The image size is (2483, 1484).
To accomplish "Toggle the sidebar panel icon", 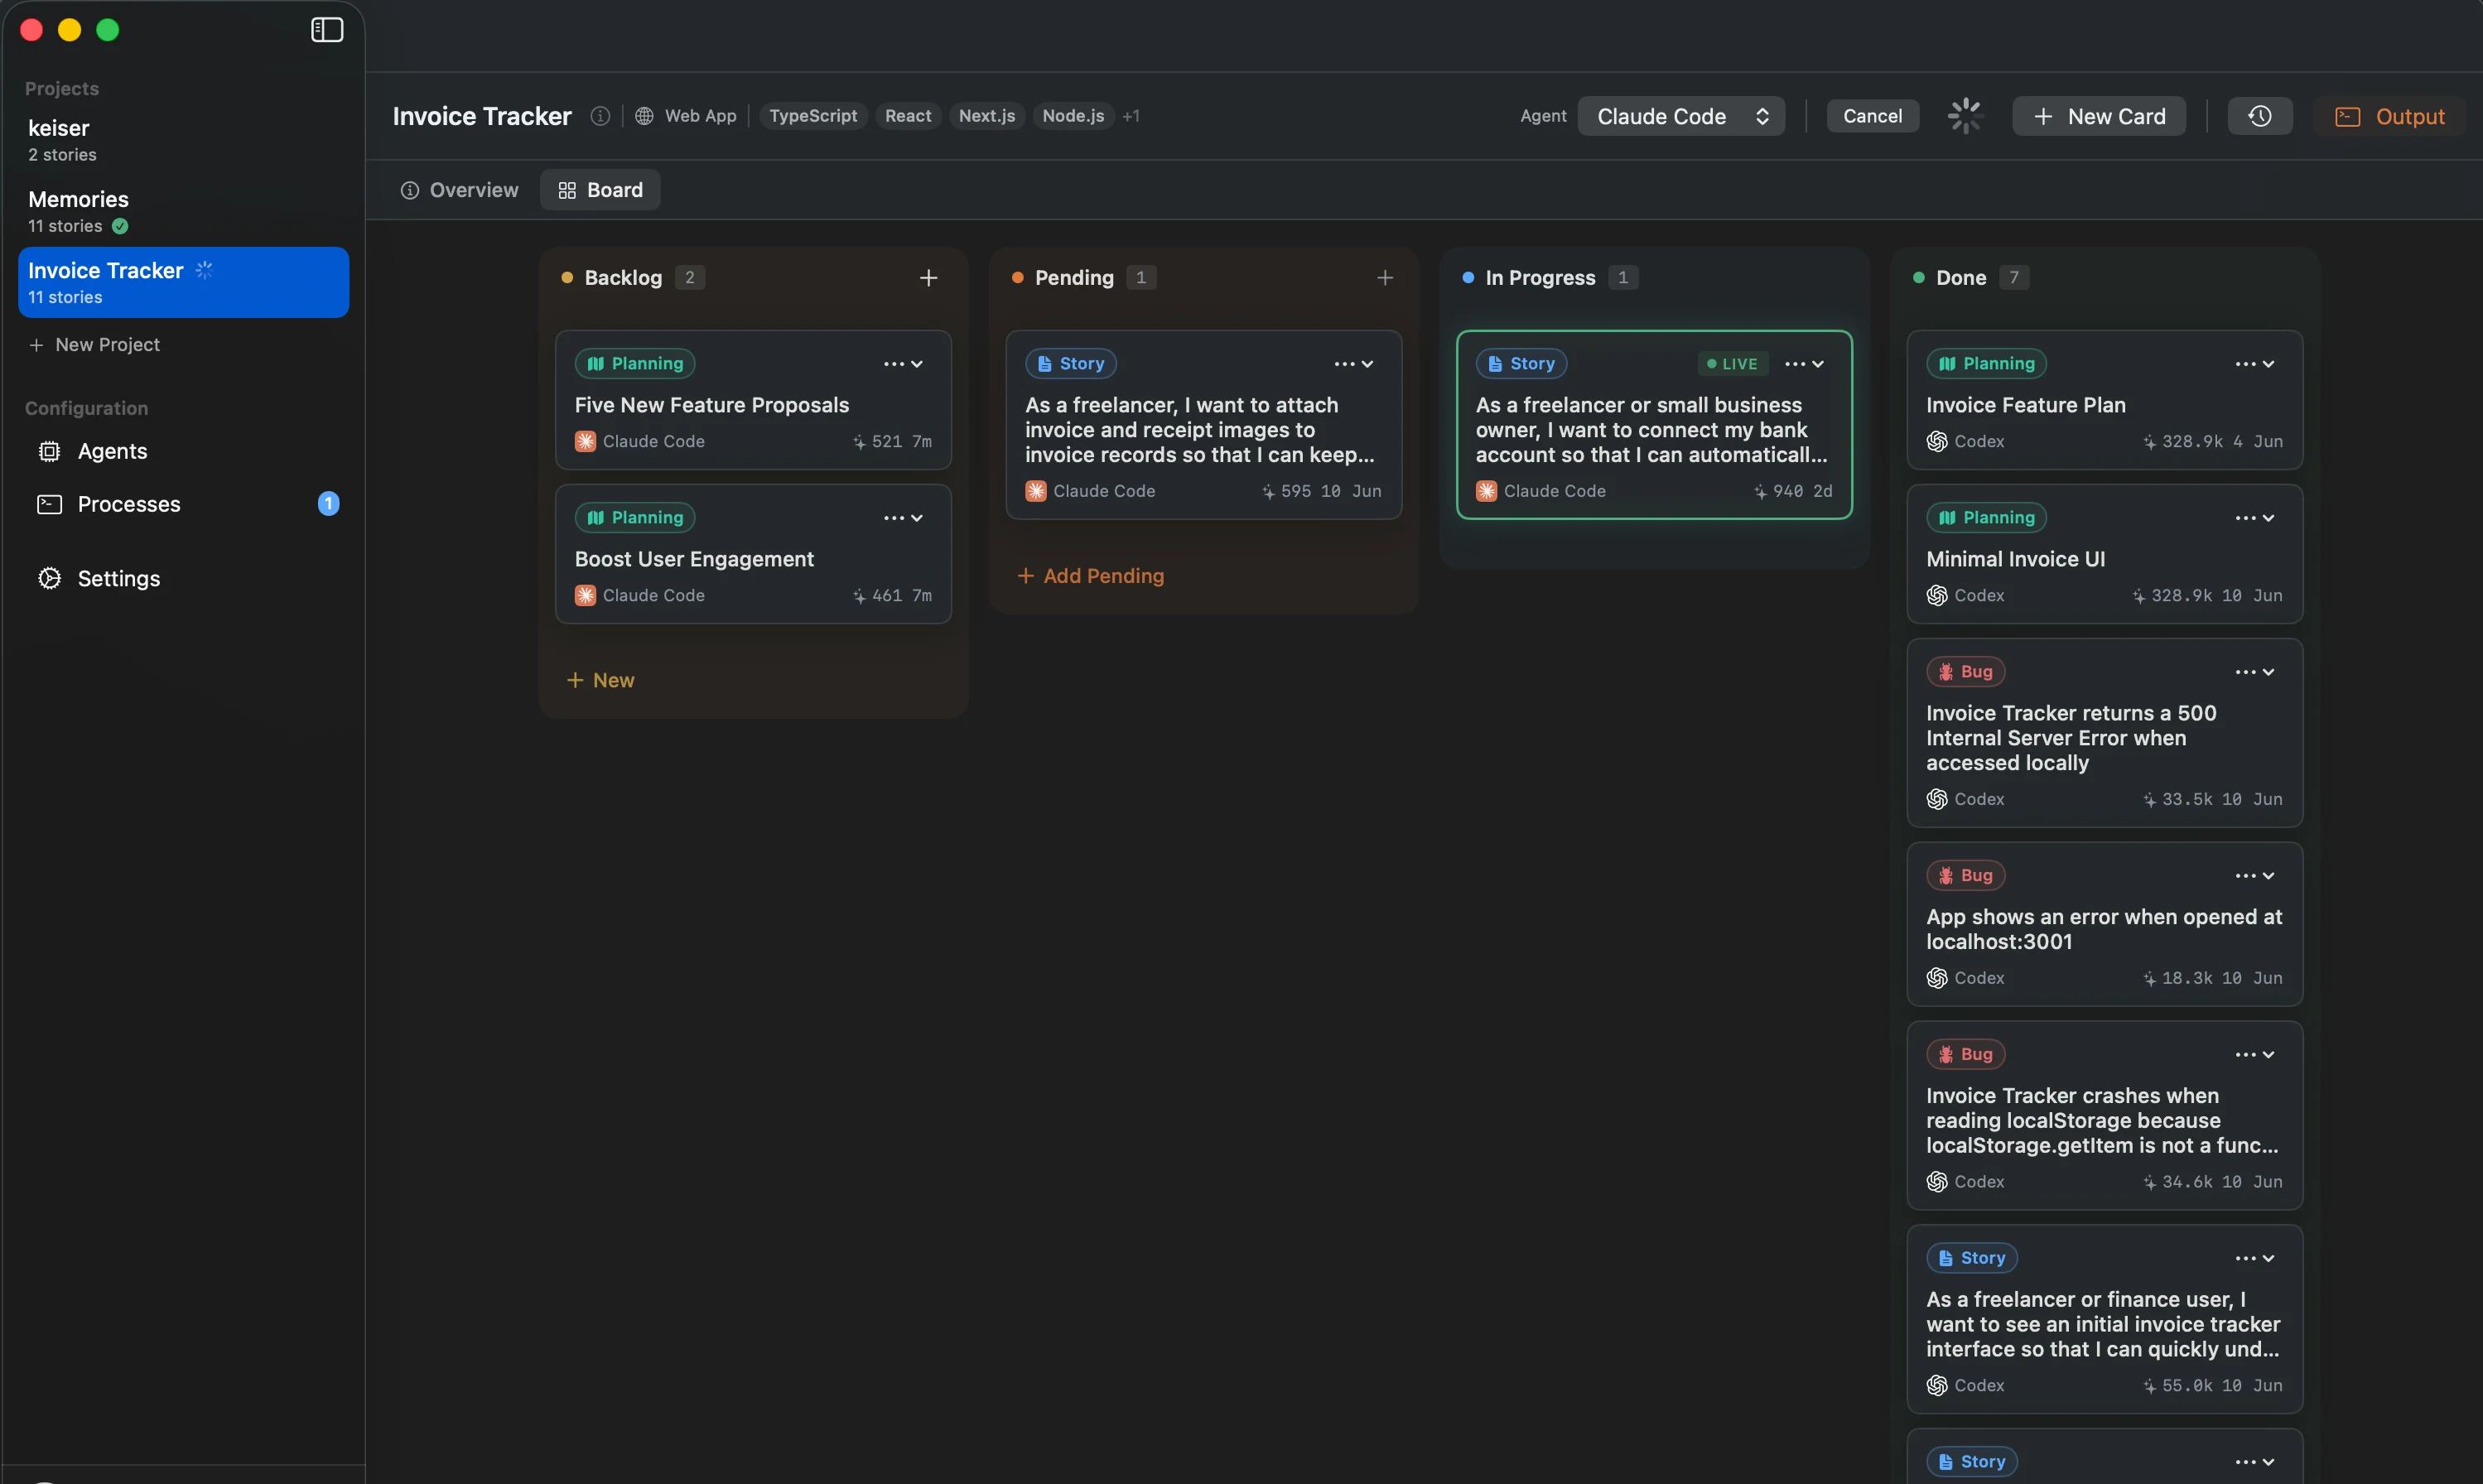I will pyautogui.click(x=327, y=30).
